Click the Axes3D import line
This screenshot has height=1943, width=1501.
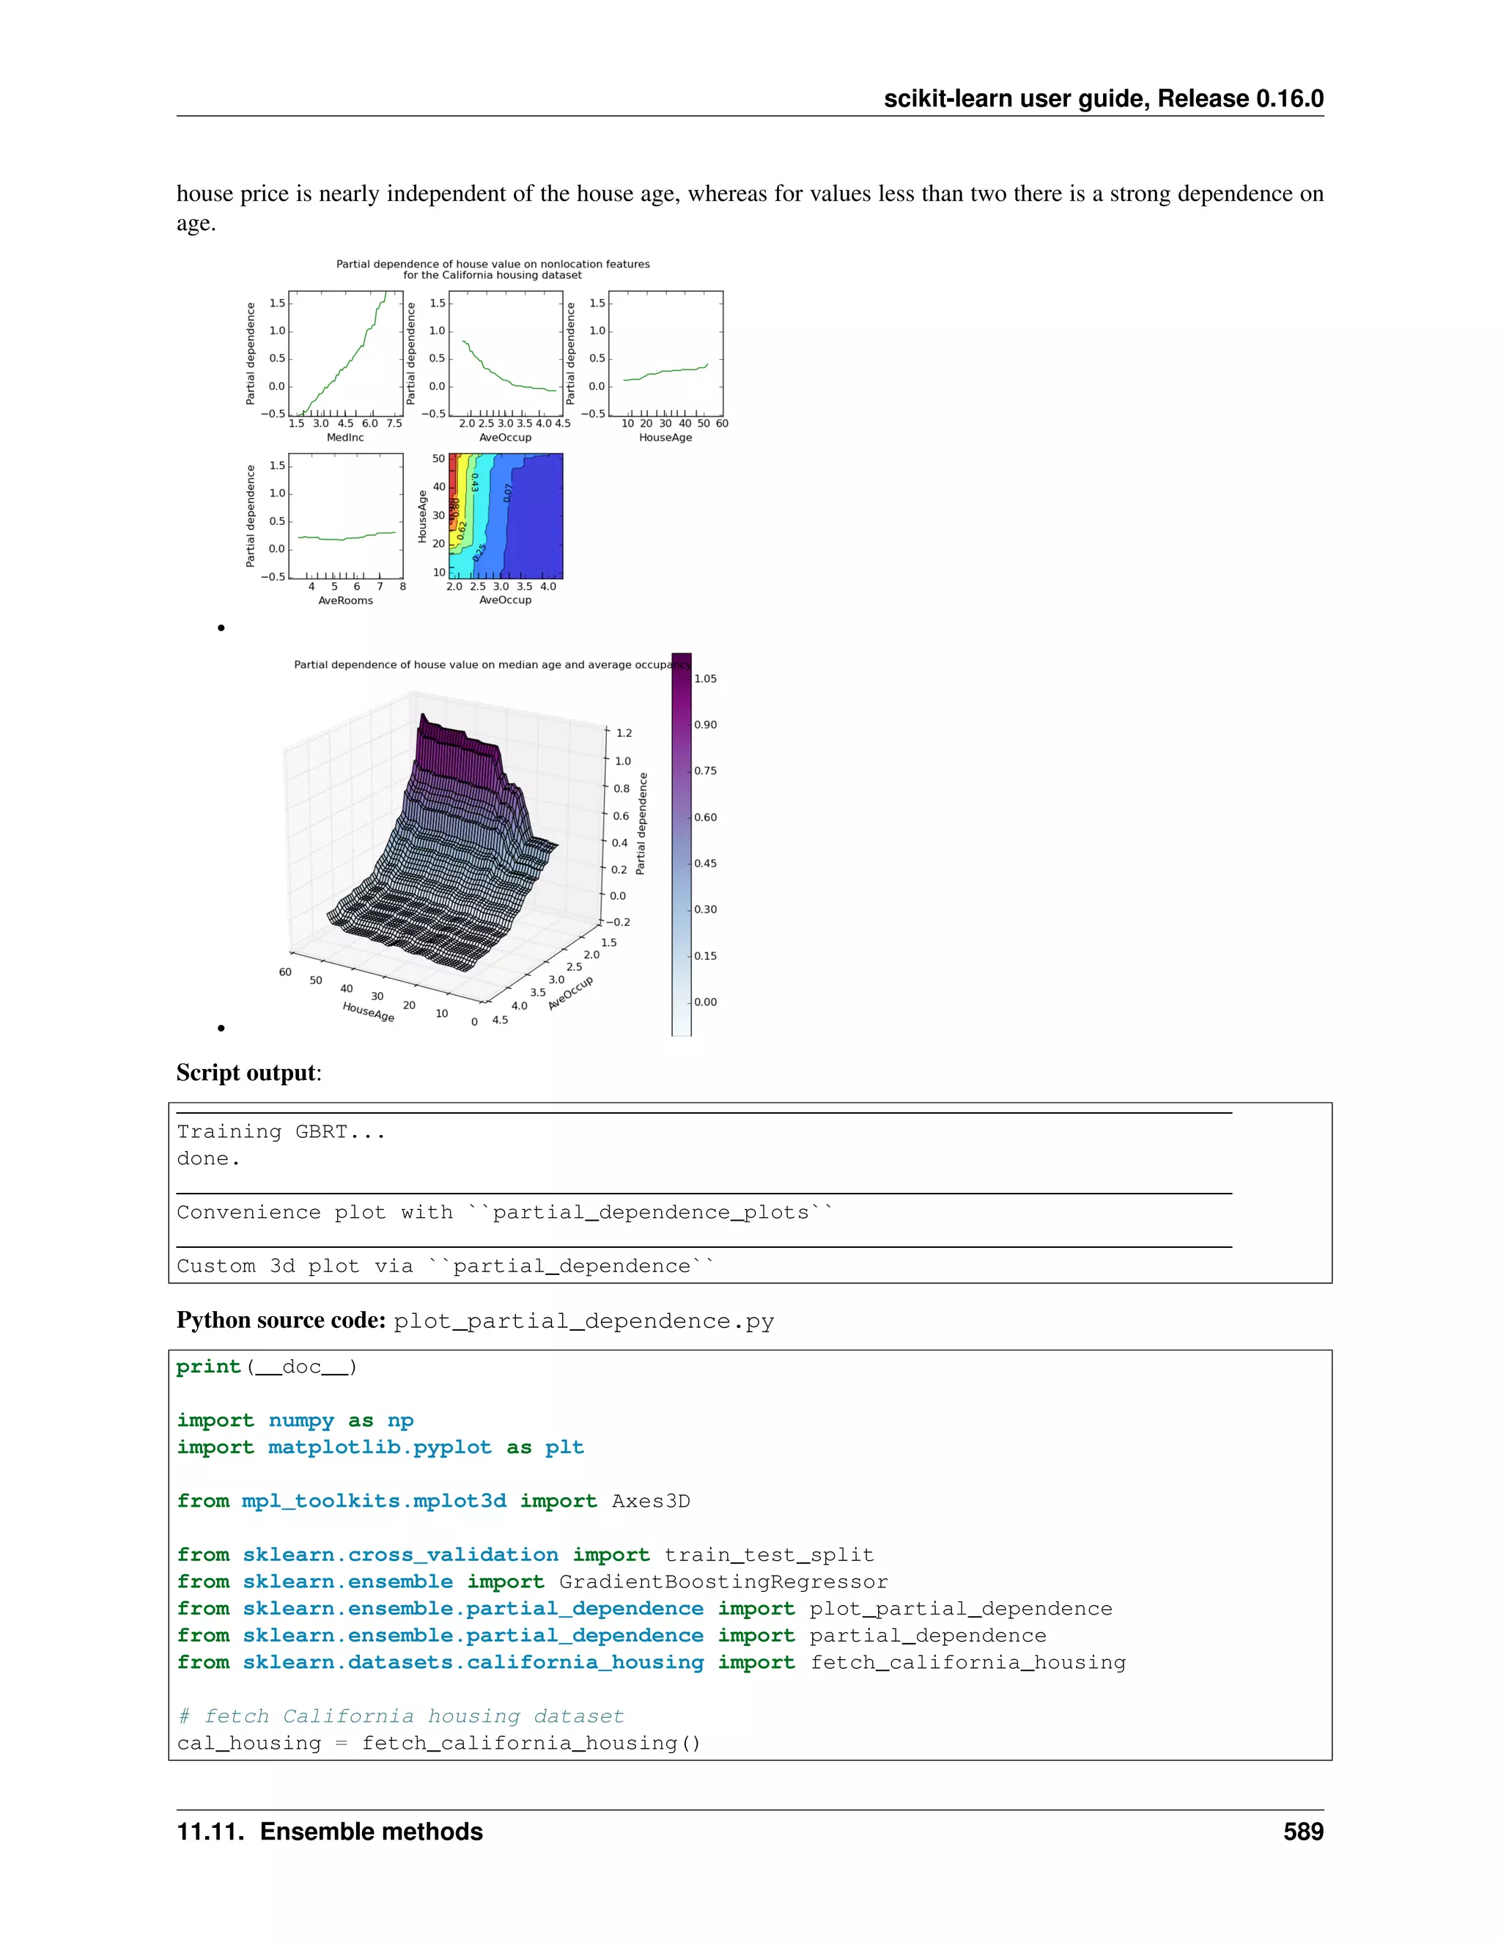pos(433,1502)
